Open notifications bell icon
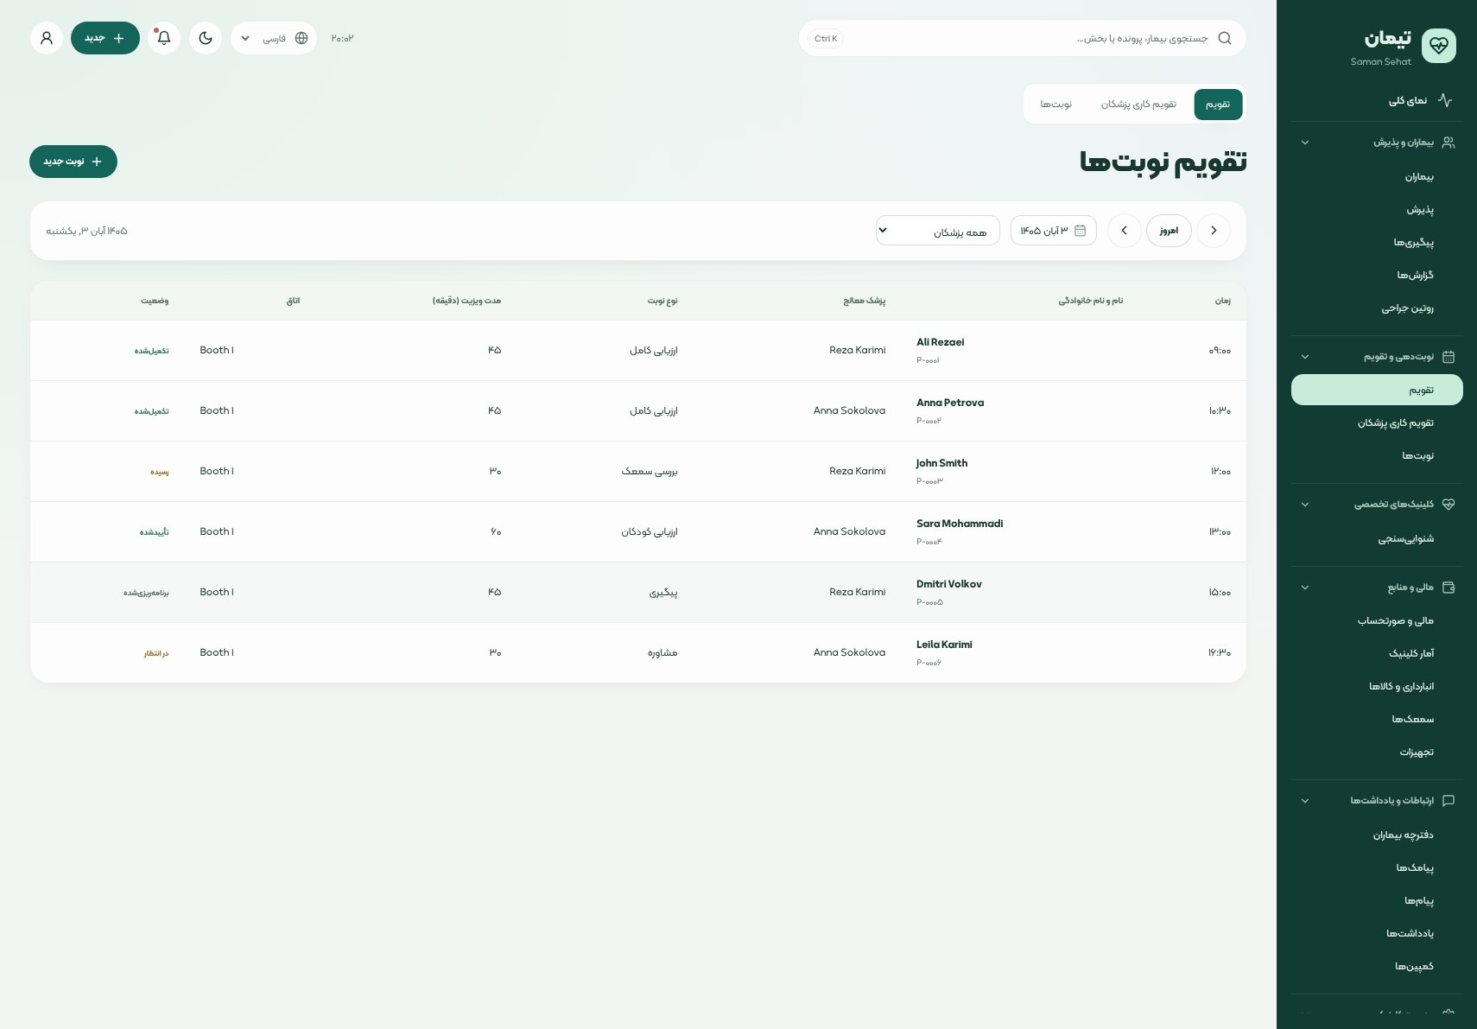 click(164, 38)
